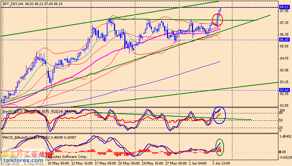The image size is (292, 166).
Task: Click the 24 May 16:00 time label
Action: point(153,163)
